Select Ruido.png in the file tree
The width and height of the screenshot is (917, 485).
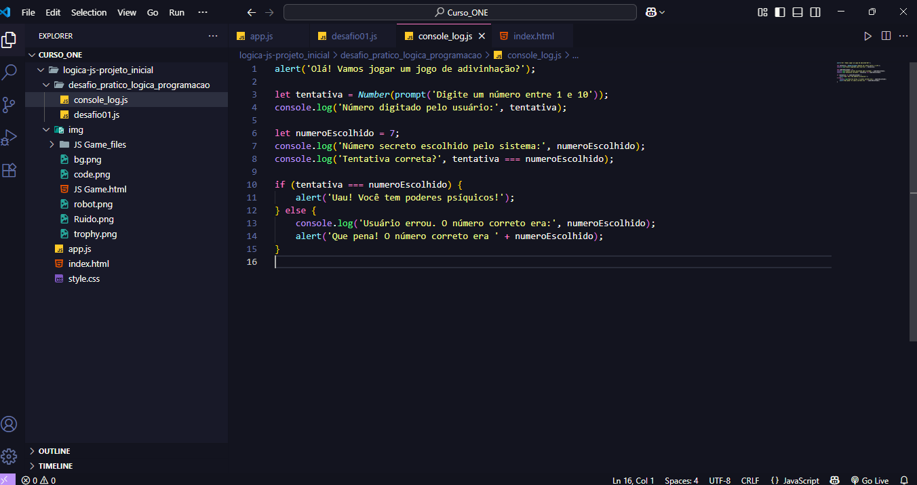tap(126, 219)
